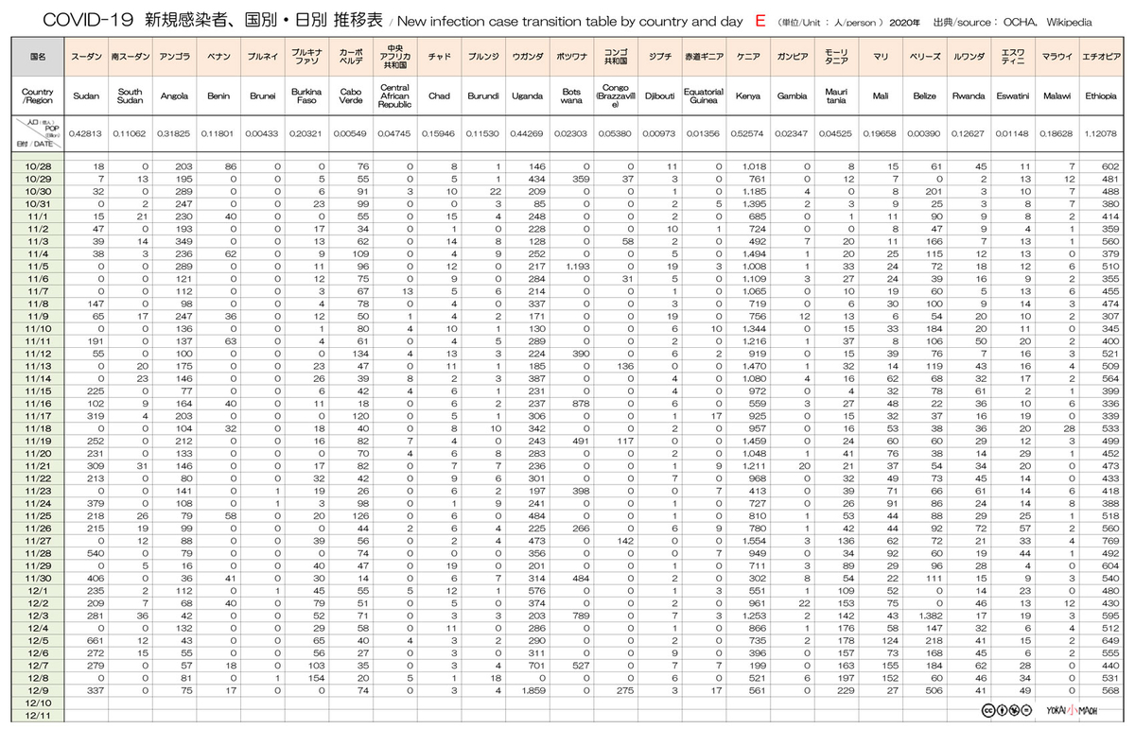Select the 'Sudan' column header
The image size is (1135, 729).
[x=86, y=96]
